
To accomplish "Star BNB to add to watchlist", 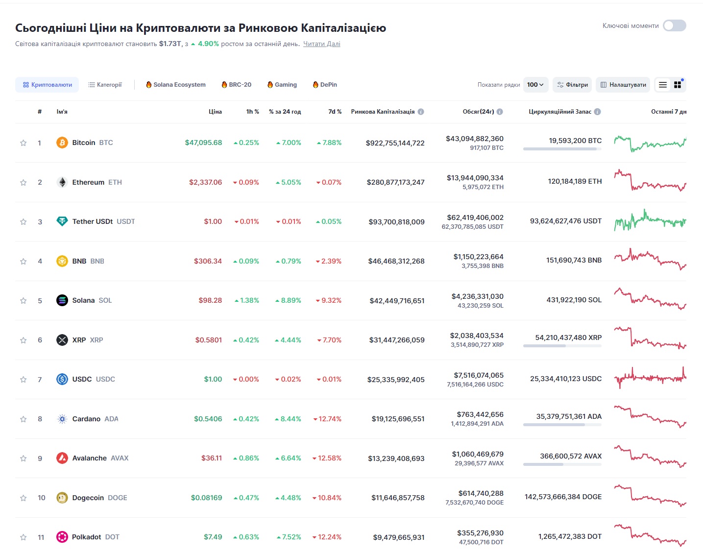I will [23, 261].
